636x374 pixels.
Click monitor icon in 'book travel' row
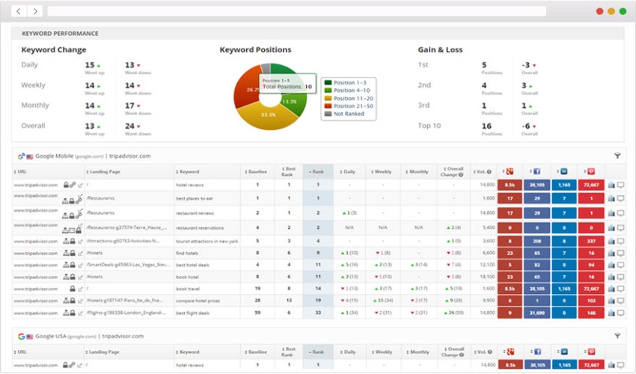(620, 288)
